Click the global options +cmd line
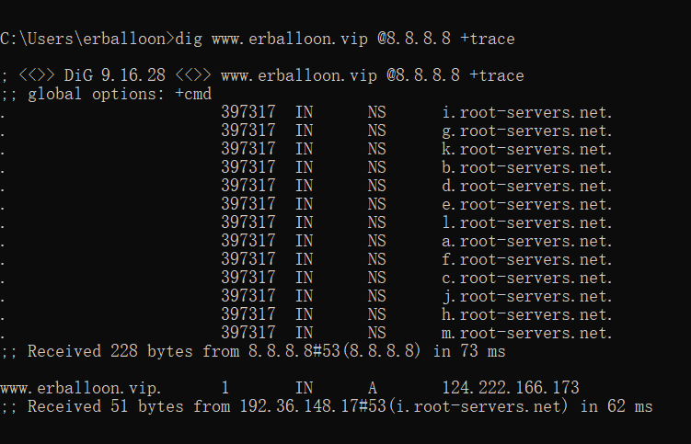691x444 pixels. pyautogui.click(x=106, y=94)
